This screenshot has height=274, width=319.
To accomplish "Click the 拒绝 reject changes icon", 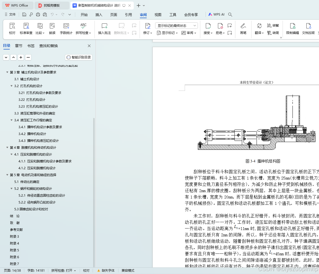I will click(220, 26).
